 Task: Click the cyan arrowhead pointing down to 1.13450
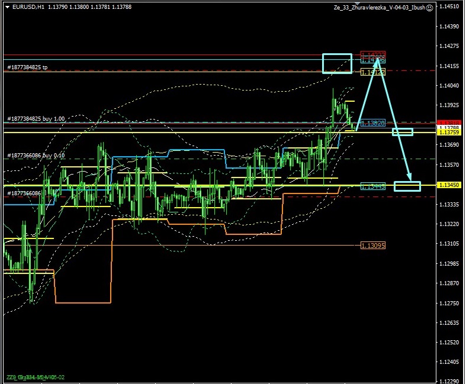click(x=410, y=178)
